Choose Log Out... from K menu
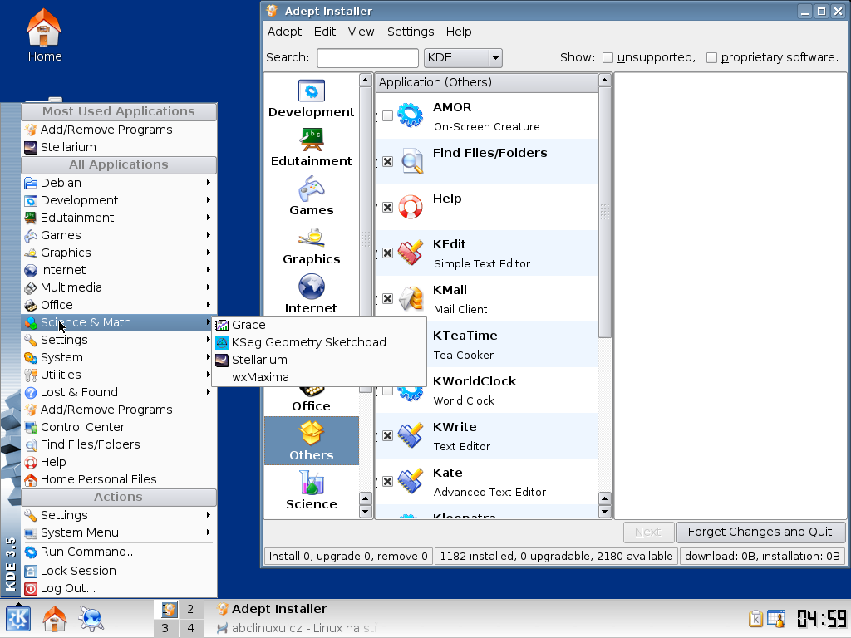Screen dimensions: 851x638 (x=119, y=588)
